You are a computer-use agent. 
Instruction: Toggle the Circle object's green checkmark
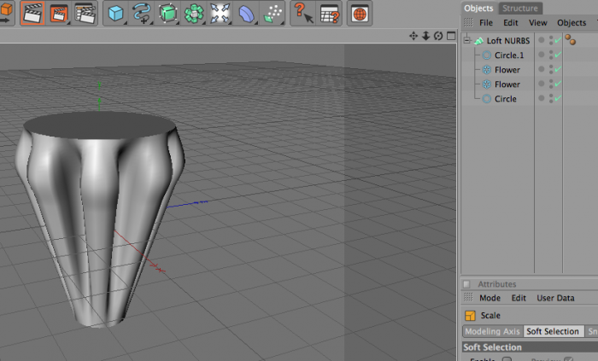click(558, 99)
